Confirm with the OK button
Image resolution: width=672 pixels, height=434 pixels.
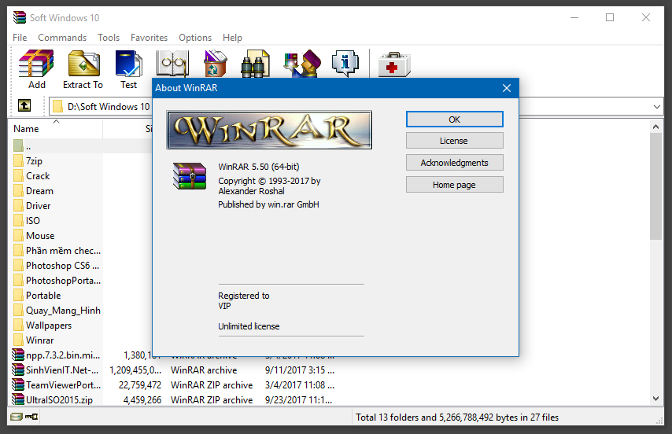tap(454, 120)
